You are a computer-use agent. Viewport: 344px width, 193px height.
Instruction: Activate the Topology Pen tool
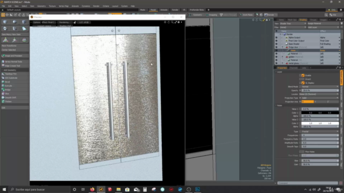(15, 74)
